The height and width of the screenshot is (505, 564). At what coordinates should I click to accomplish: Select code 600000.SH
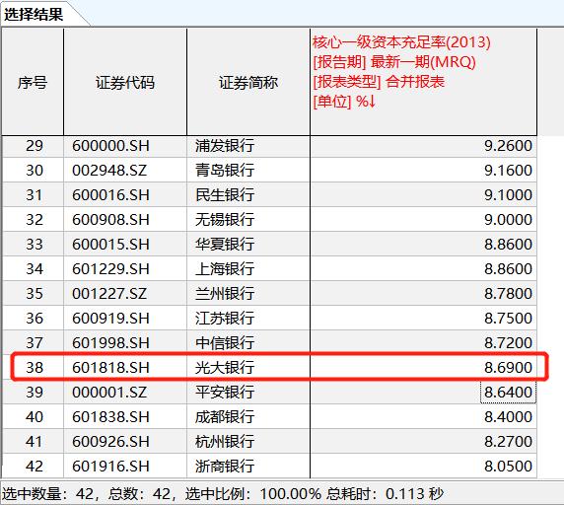point(110,146)
